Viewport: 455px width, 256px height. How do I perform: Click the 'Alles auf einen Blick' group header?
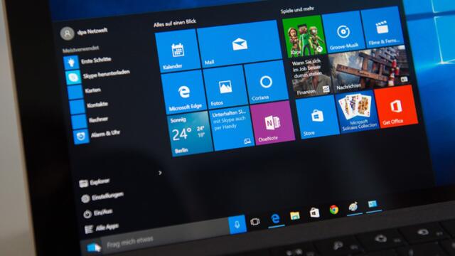click(x=175, y=23)
